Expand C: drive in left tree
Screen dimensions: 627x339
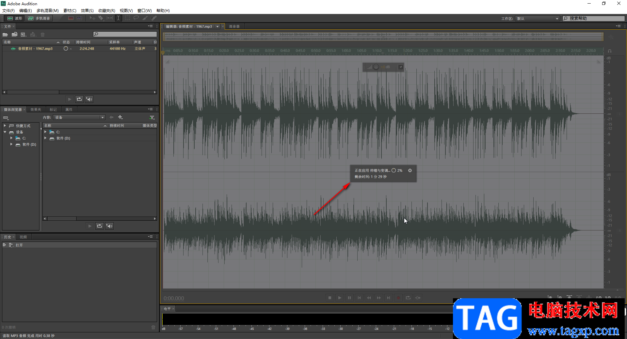pos(11,138)
